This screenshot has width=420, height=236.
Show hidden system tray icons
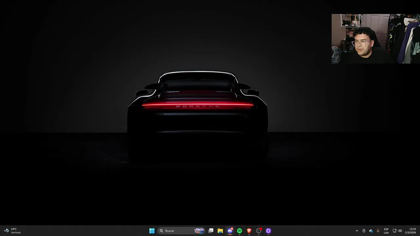point(357,231)
